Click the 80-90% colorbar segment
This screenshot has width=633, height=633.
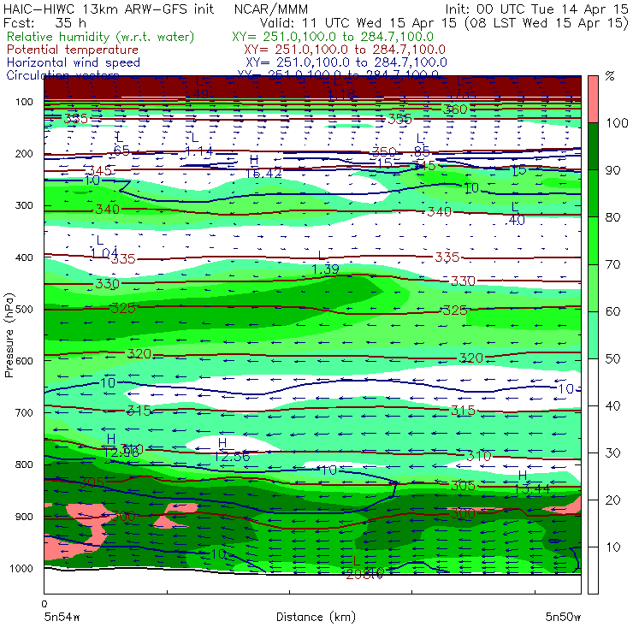(x=593, y=193)
